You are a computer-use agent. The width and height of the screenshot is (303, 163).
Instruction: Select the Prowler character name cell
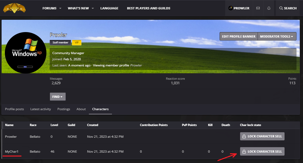(11, 136)
